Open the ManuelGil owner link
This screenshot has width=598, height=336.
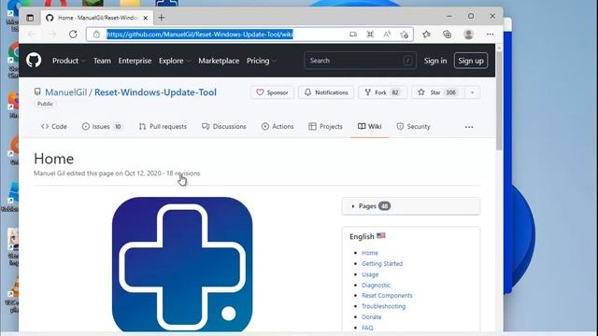point(66,92)
